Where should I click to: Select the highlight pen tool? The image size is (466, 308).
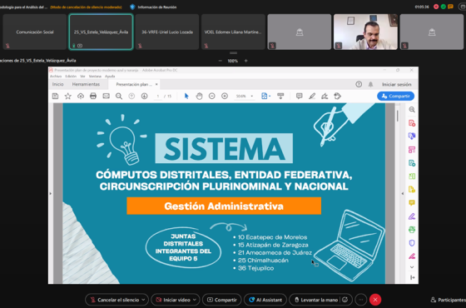312,96
